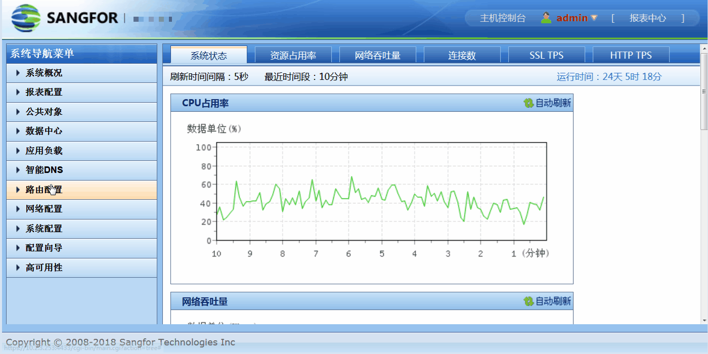Select the 连接数 tab
708x354 pixels.
pos(462,55)
